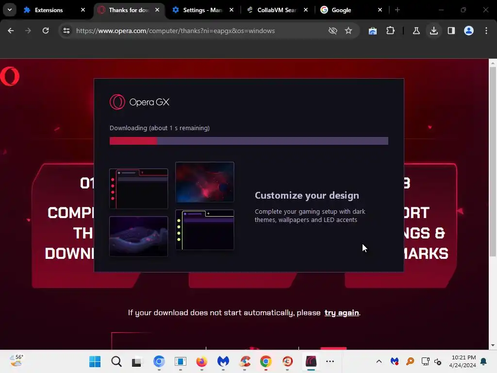The width and height of the screenshot is (497, 373).
Task: Open the clock showing 10:21 PM
Action: pyautogui.click(x=463, y=361)
